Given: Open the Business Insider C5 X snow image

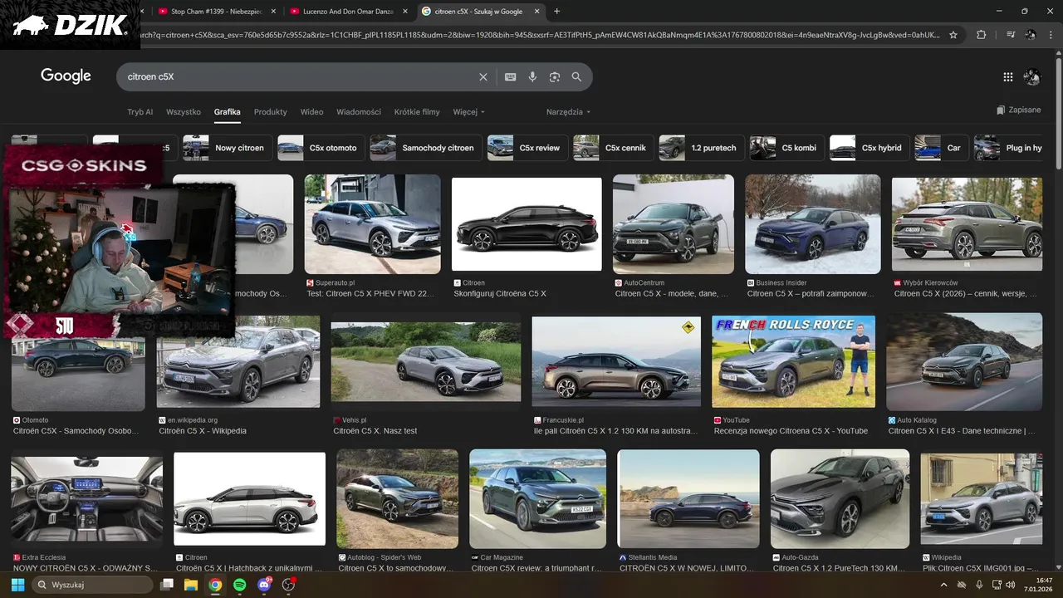Looking at the screenshot, I should (x=813, y=224).
